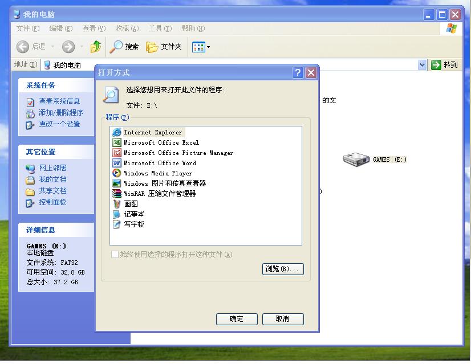Screen dimensions: 471x364
Task: Click the GAMES (E:) drive icon
Action: pos(356,159)
